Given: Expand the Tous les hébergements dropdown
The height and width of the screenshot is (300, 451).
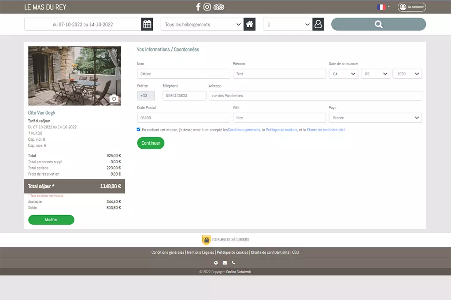Looking at the screenshot, I should point(202,25).
